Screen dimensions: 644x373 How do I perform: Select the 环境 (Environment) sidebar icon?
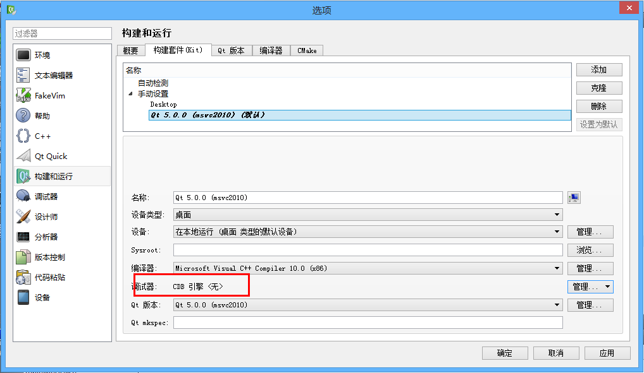pyautogui.click(x=23, y=54)
